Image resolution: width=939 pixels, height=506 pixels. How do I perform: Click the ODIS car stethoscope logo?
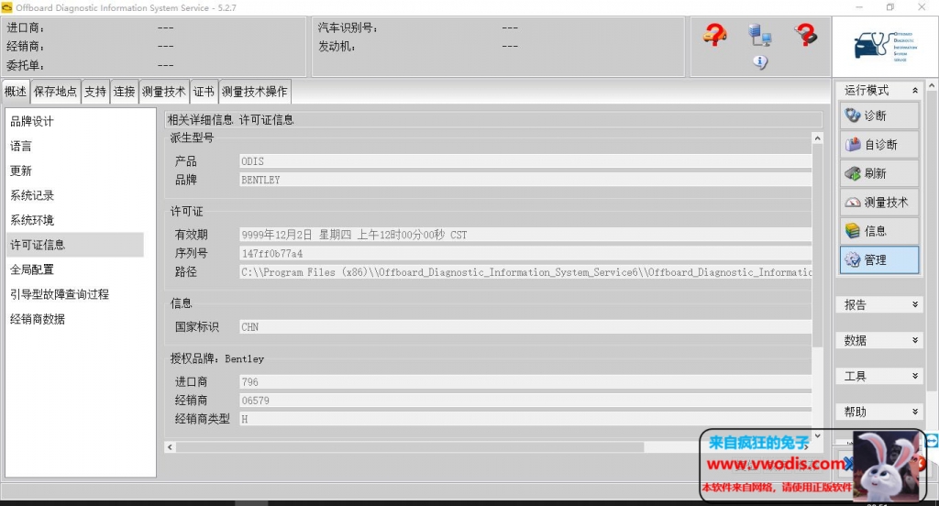coord(885,46)
